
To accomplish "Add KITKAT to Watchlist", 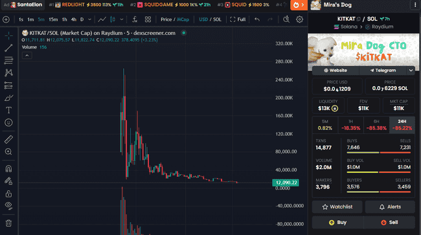I will 337,207.
